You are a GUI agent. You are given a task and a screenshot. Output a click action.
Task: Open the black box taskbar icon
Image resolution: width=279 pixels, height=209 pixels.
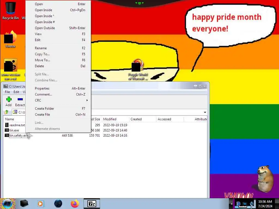(24, 204)
